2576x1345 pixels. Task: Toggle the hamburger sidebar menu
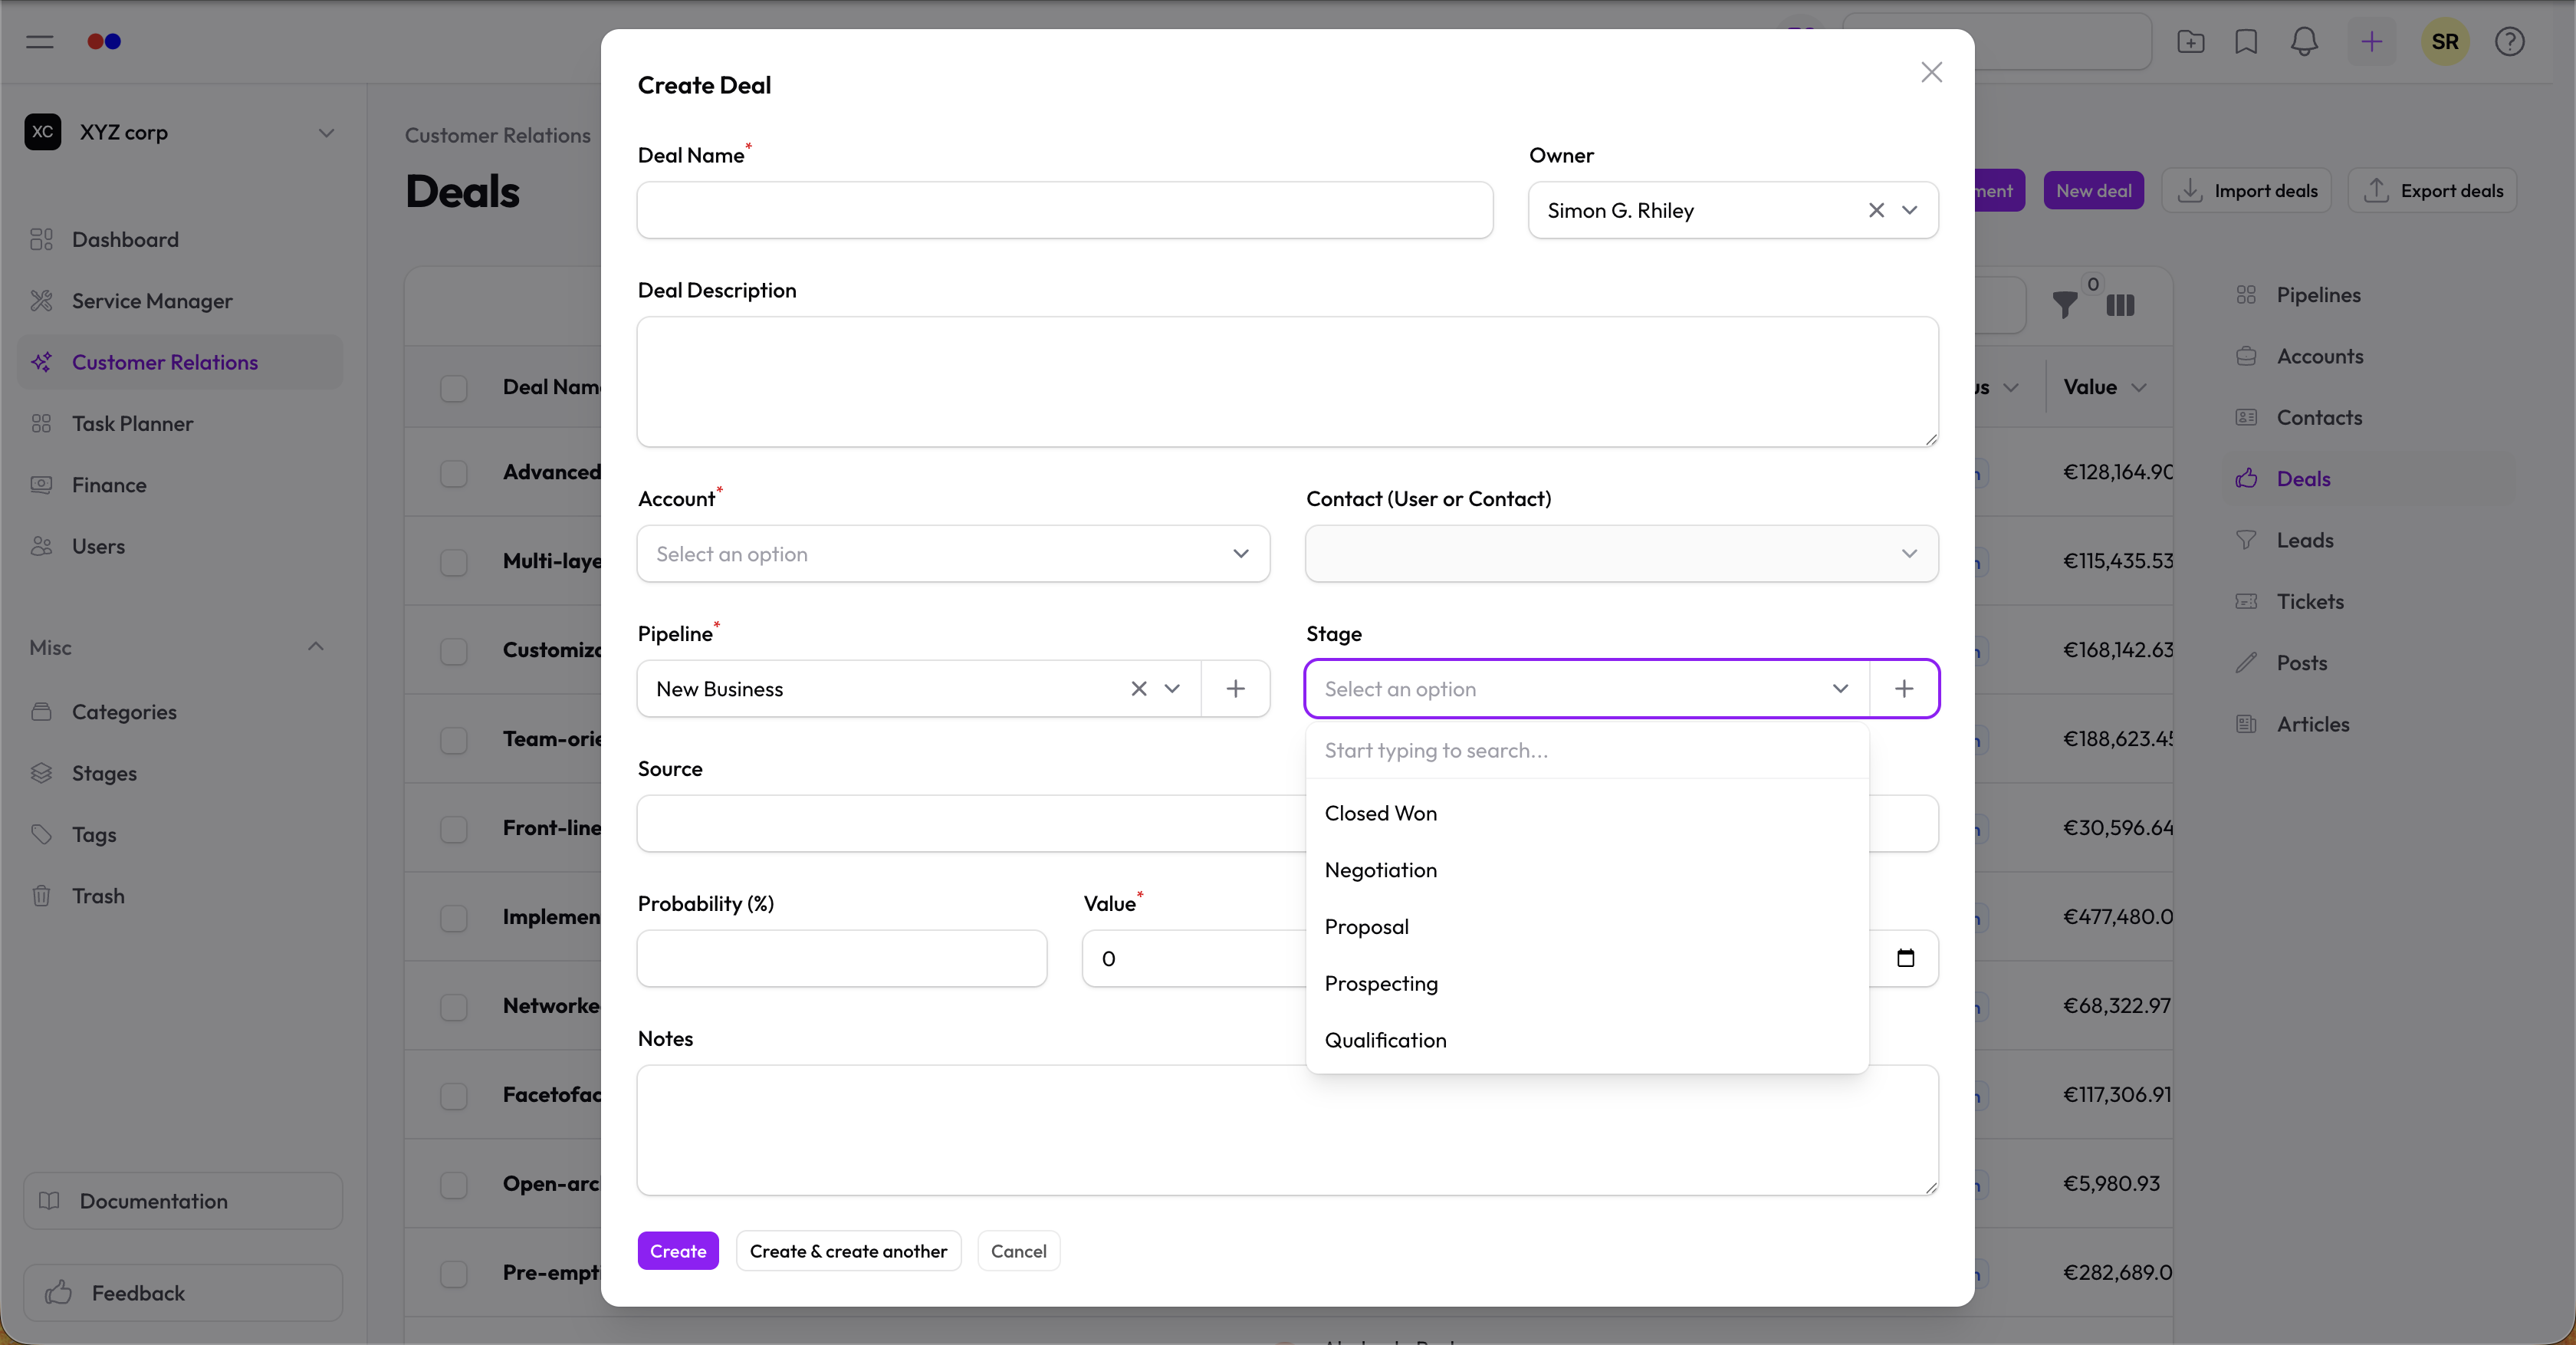coord(40,41)
